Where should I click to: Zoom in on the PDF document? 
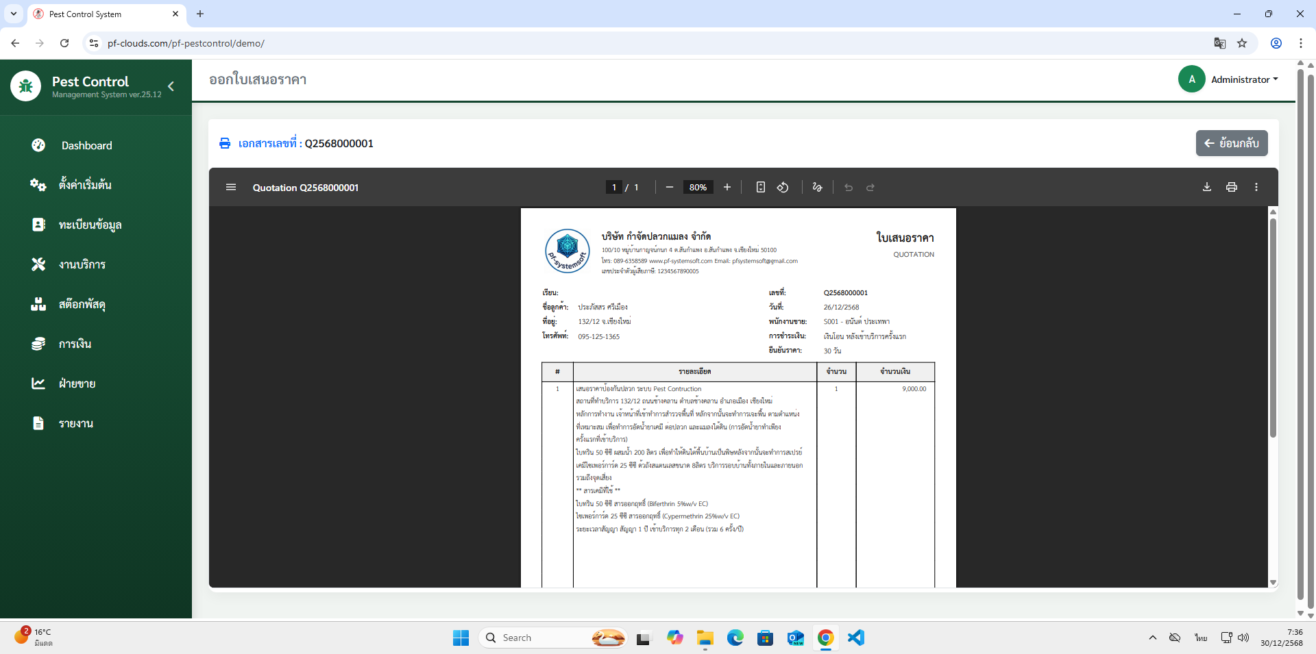tap(727, 187)
